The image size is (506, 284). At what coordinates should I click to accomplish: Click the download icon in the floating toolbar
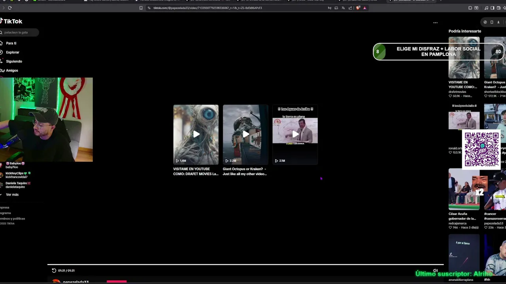498,22
